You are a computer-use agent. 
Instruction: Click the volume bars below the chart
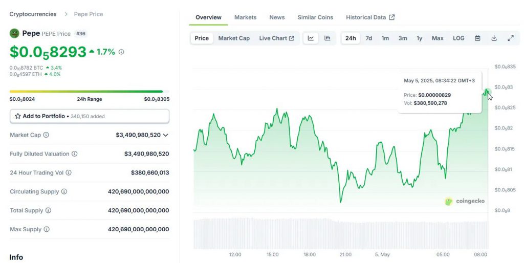click(x=341, y=234)
